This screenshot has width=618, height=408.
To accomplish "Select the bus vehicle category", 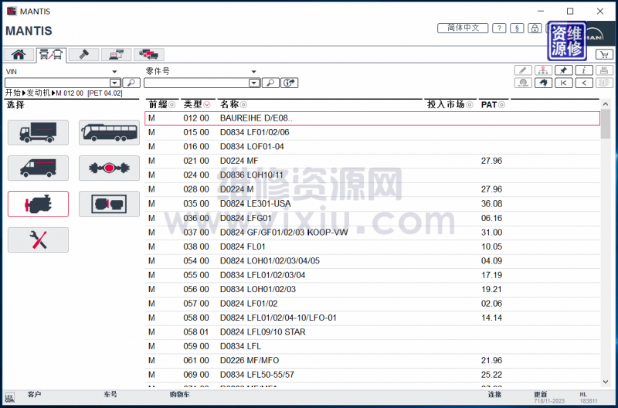I will pos(109,132).
